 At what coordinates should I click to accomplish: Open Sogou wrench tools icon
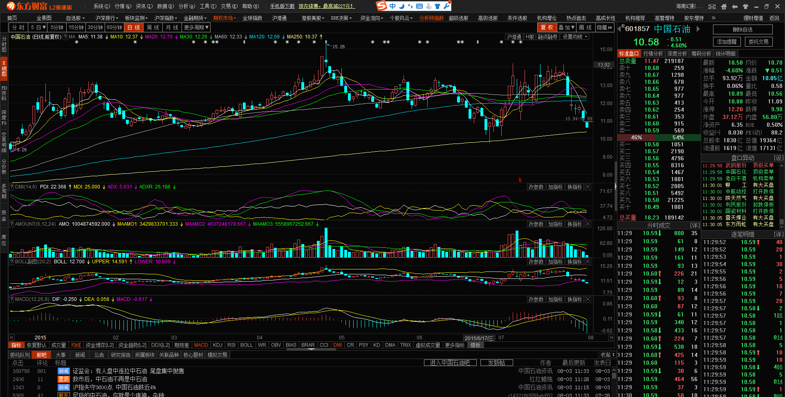(x=446, y=6)
